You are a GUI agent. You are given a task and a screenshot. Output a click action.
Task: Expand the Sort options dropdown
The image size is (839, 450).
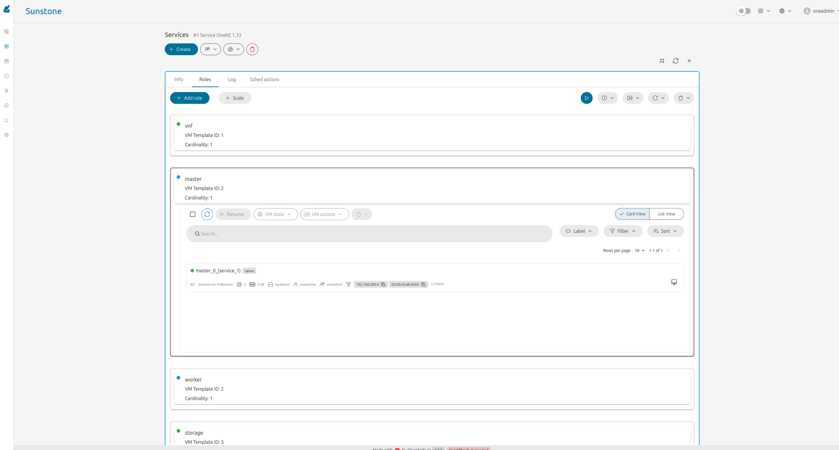coord(665,231)
